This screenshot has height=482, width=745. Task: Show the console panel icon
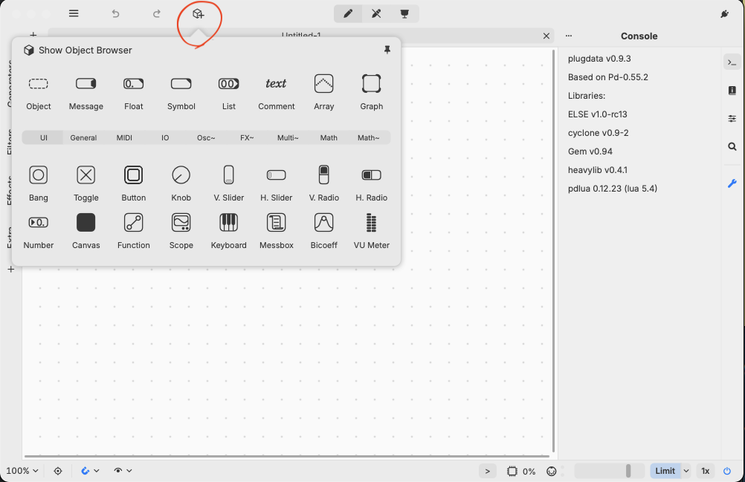click(732, 62)
